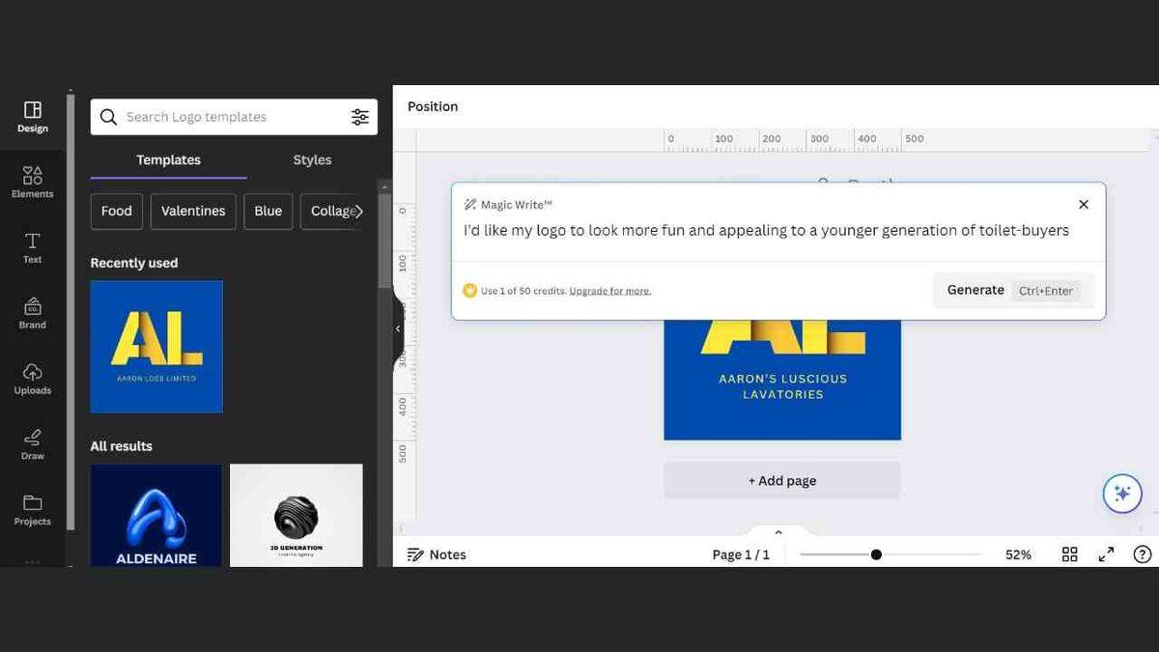Open the Uploads panel
Viewport: 1159px width, 652px height.
[x=32, y=379]
